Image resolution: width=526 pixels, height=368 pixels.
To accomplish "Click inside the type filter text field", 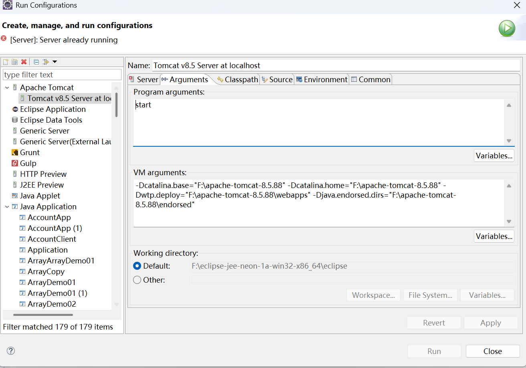I will point(62,75).
